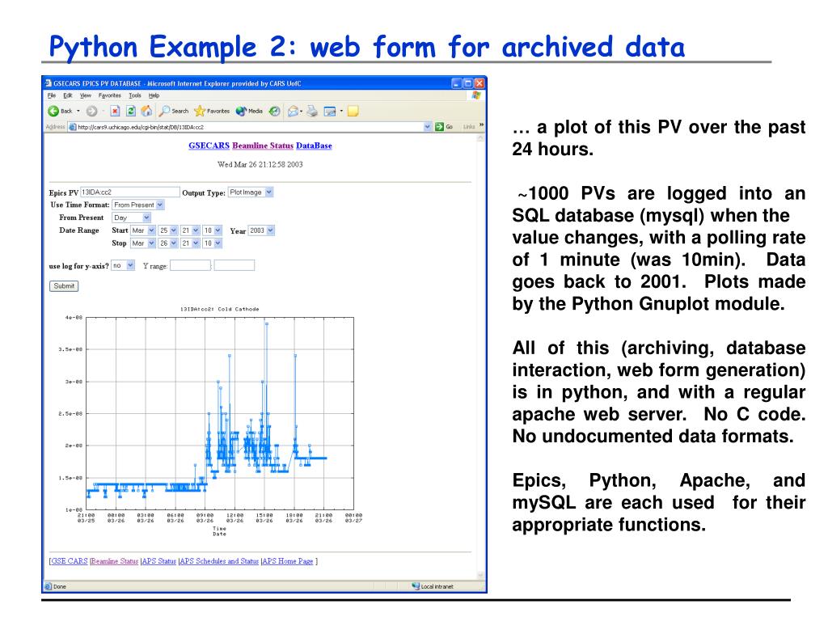828x621 pixels.
Task: Open the Stop minute 10 dropdown
Action: [218, 243]
